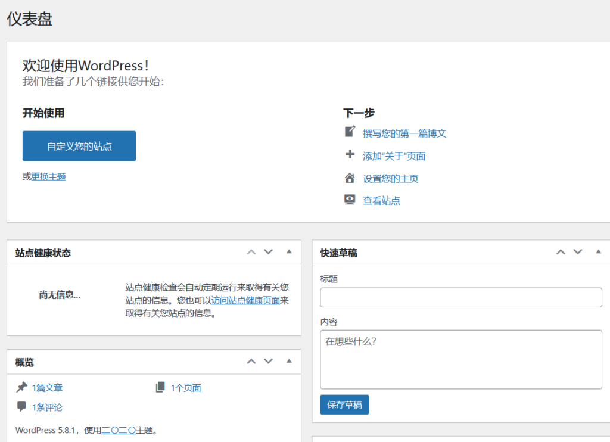Collapse the 概览 panel
This screenshot has height=442, width=610.
[289, 361]
